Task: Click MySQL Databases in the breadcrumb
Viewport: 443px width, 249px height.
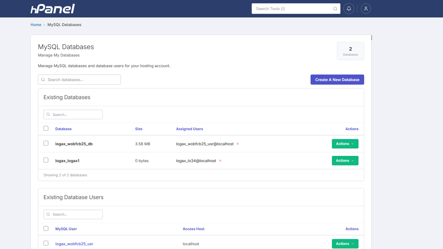Action: (64, 25)
